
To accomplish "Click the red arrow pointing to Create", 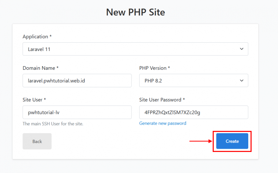I will [201, 141].
